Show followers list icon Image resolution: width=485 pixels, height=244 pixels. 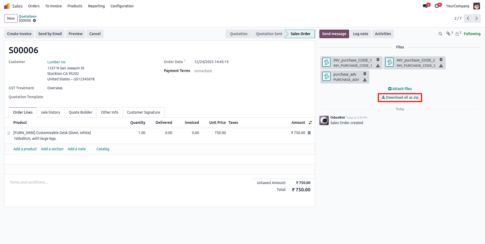457,34
